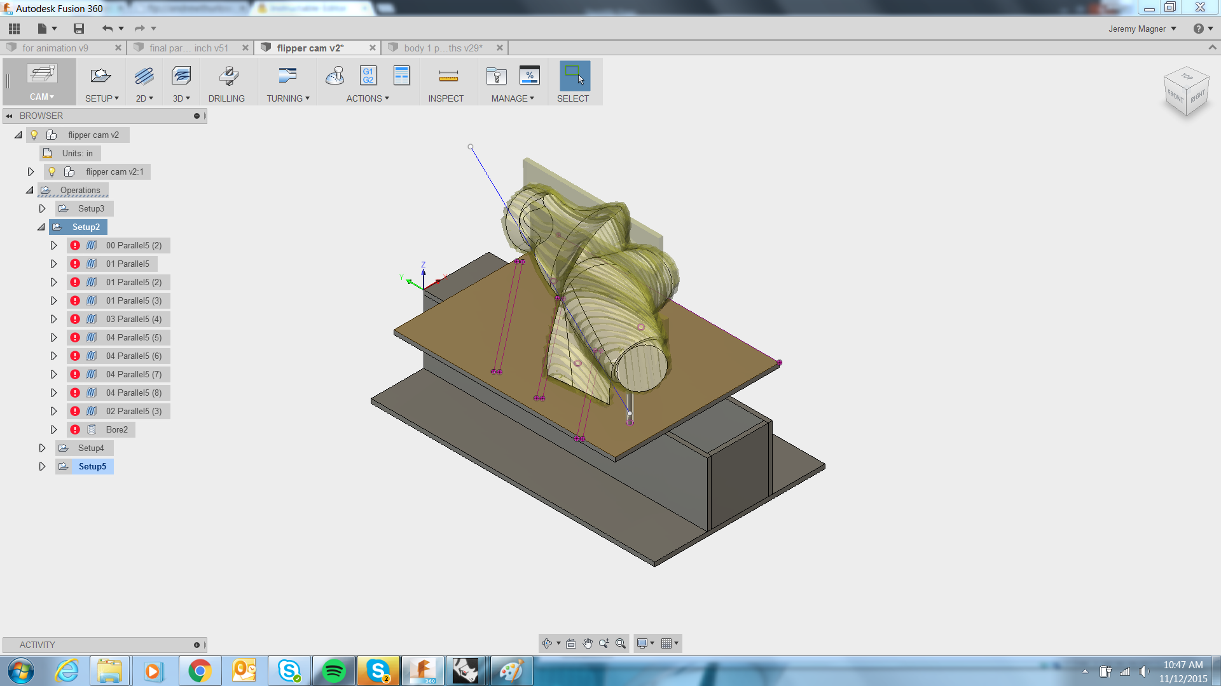Expand the Setup5 operations tree
The width and height of the screenshot is (1221, 686).
[x=42, y=467]
